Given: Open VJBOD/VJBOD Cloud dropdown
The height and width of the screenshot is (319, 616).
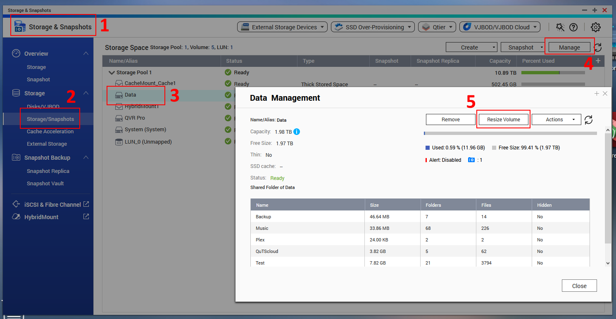Looking at the screenshot, I should [x=500, y=27].
